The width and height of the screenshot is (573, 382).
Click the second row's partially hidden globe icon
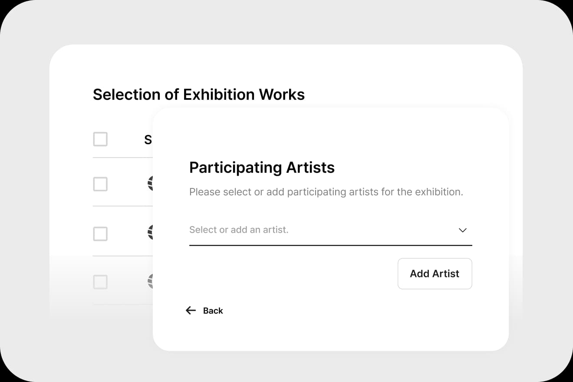tap(150, 233)
